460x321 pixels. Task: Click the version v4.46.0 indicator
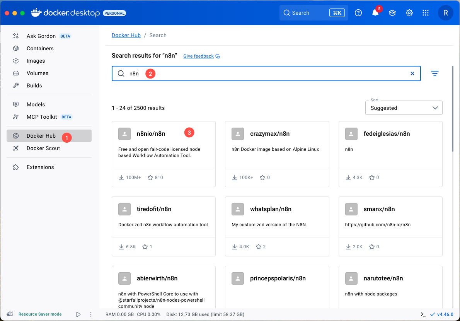coord(442,314)
